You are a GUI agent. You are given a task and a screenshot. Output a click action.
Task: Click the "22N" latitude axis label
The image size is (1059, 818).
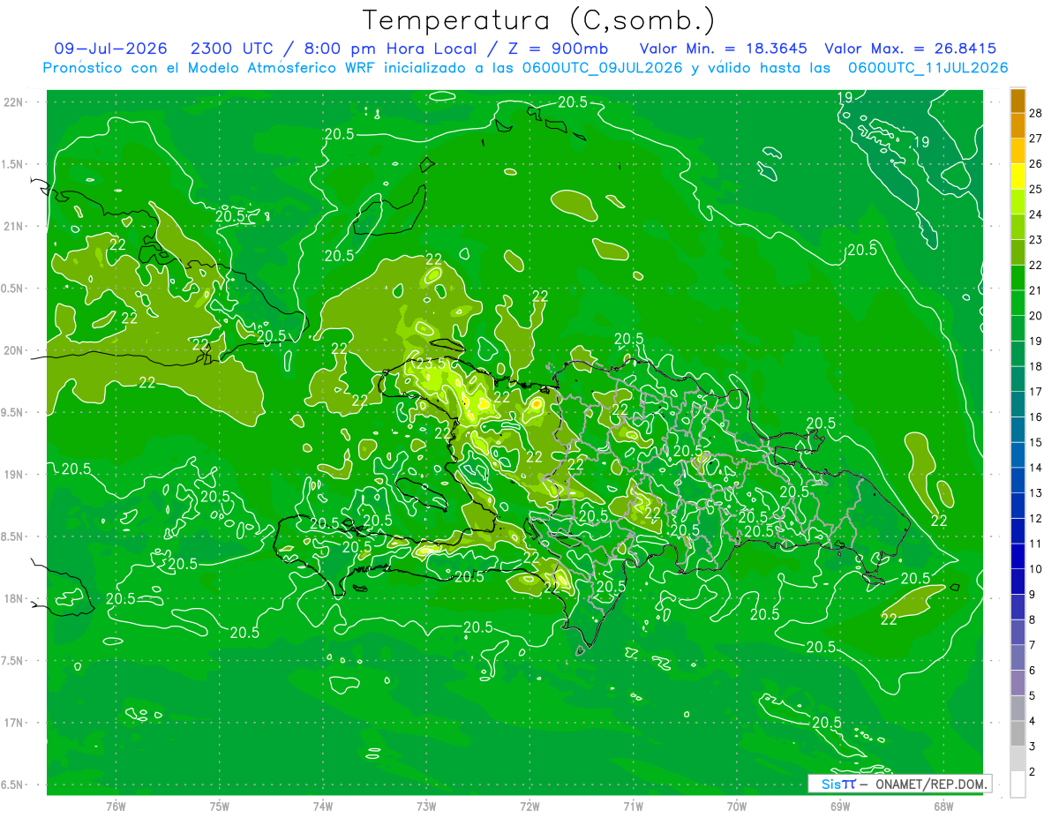13,102
